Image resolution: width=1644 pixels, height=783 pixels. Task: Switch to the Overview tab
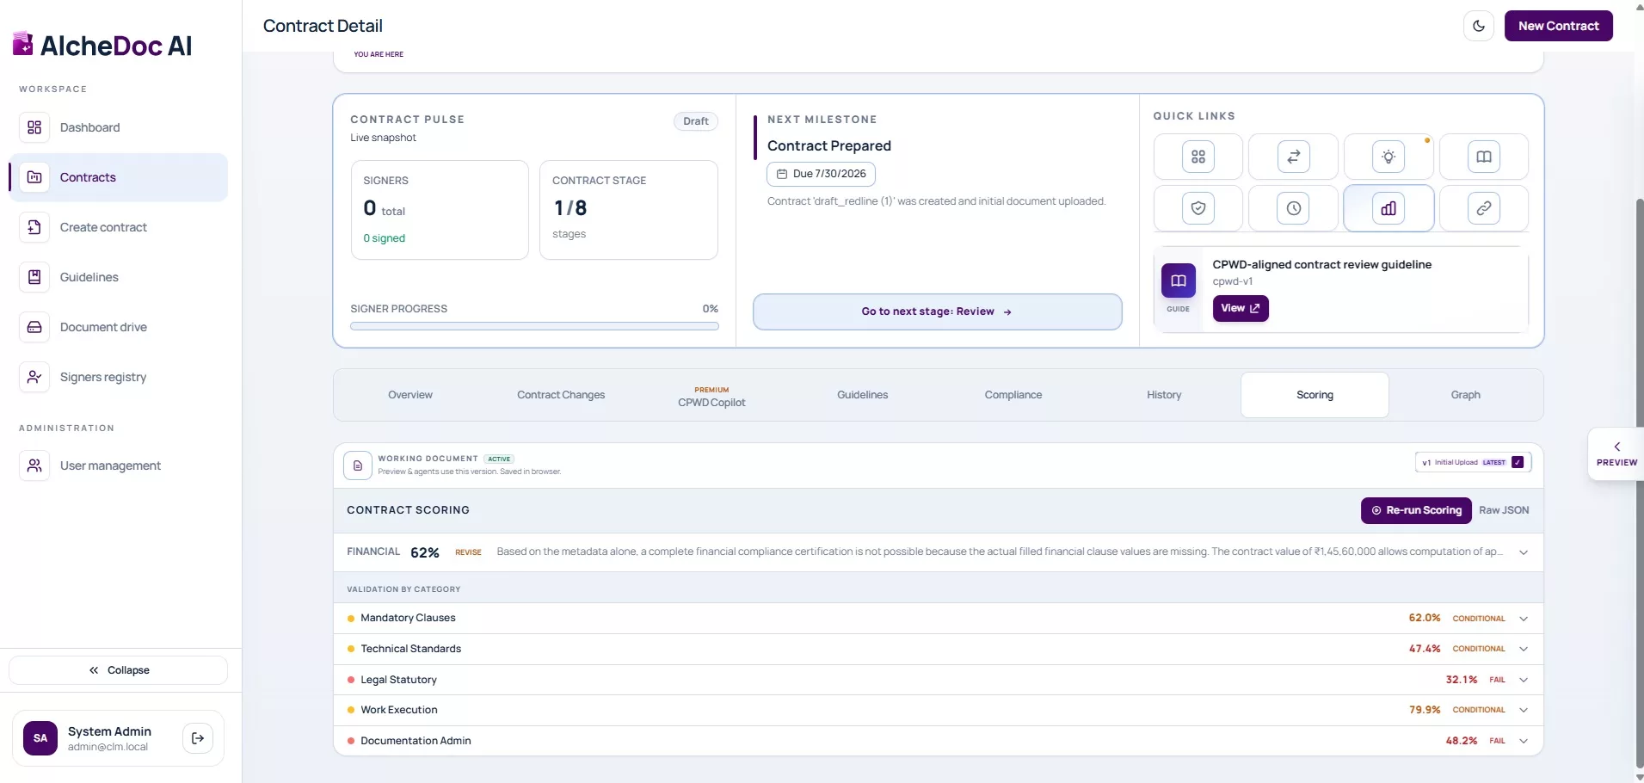pos(410,395)
